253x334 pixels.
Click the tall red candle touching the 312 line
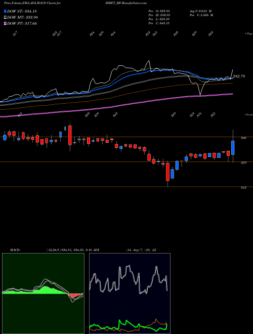tap(168, 172)
